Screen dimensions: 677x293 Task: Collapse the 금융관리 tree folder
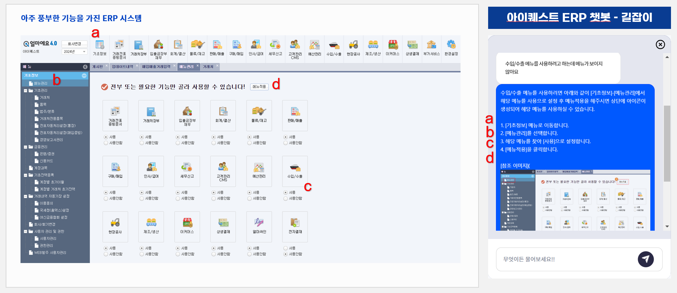25,147
